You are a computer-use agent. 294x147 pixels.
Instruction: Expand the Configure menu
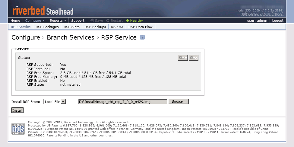coord(35,21)
